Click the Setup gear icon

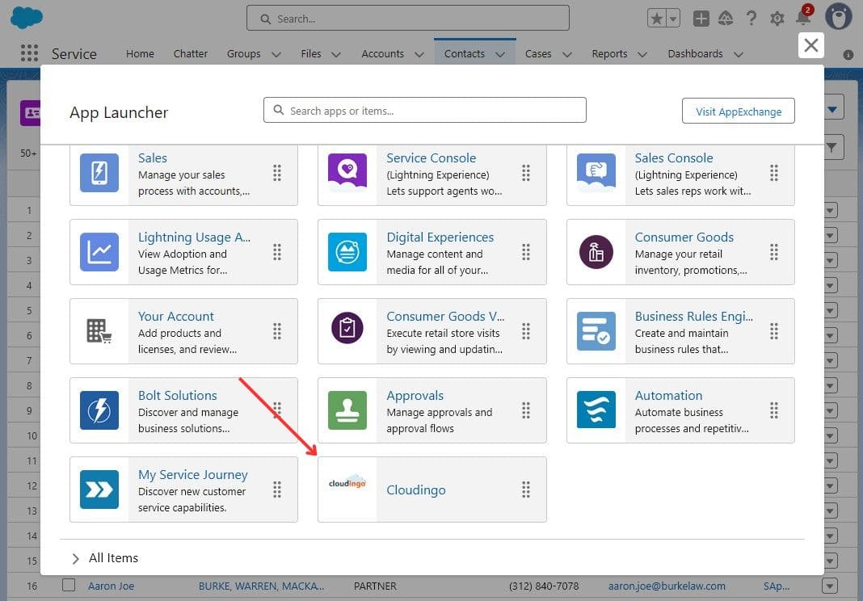[777, 17]
